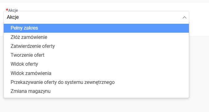Select Tworzenie ofert in the dropdown
This screenshot has width=209, height=112.
(x=96, y=55)
